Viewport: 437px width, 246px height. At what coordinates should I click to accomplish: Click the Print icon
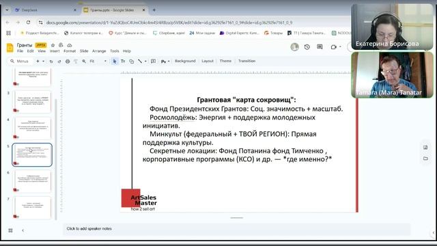(x=68, y=61)
